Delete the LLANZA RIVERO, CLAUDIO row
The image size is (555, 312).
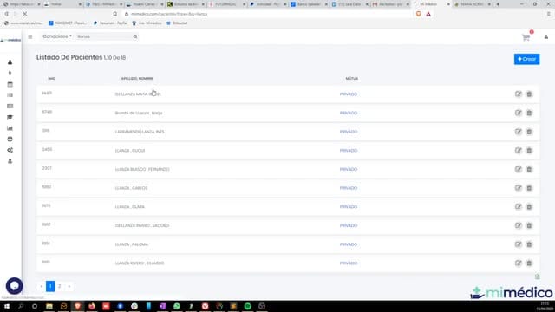529,263
